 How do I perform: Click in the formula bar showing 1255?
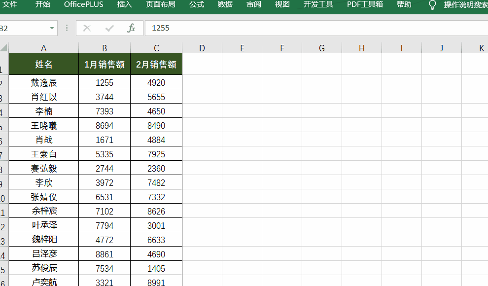click(316, 28)
